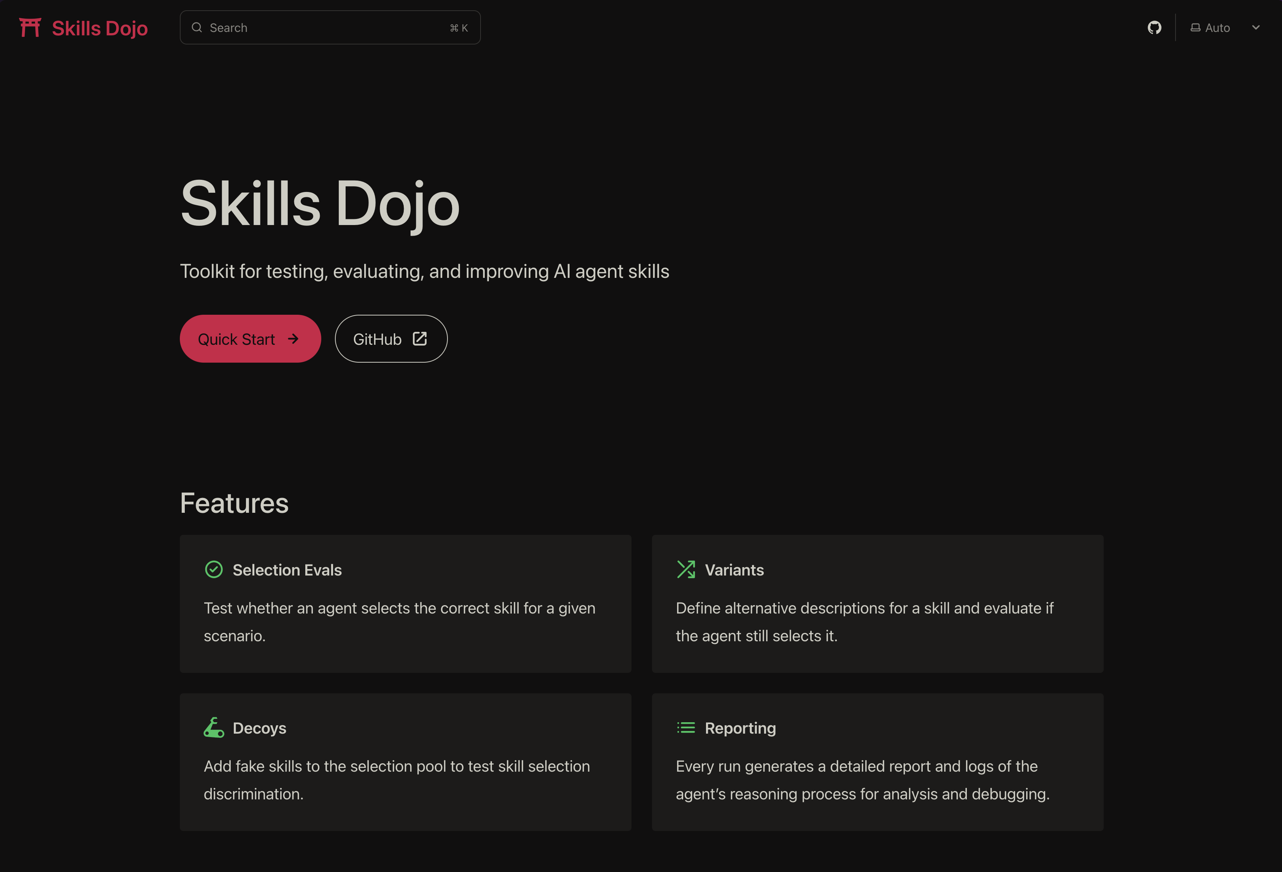Click the list icon on the Reporting card

686,728
